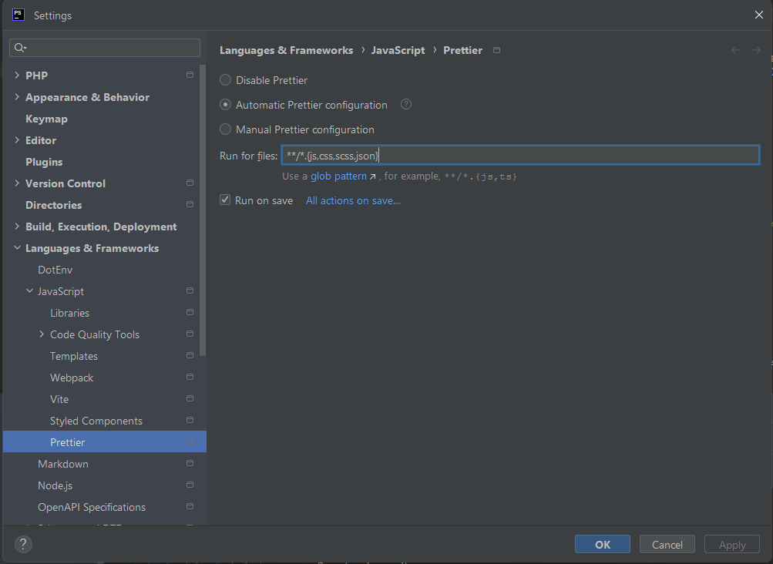Click project settings icon beside PHP

(190, 76)
